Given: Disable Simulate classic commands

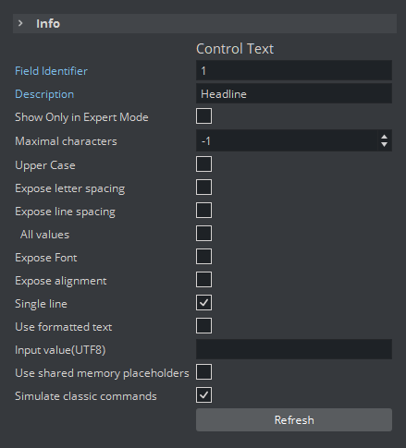Looking at the screenshot, I should (x=203, y=395).
